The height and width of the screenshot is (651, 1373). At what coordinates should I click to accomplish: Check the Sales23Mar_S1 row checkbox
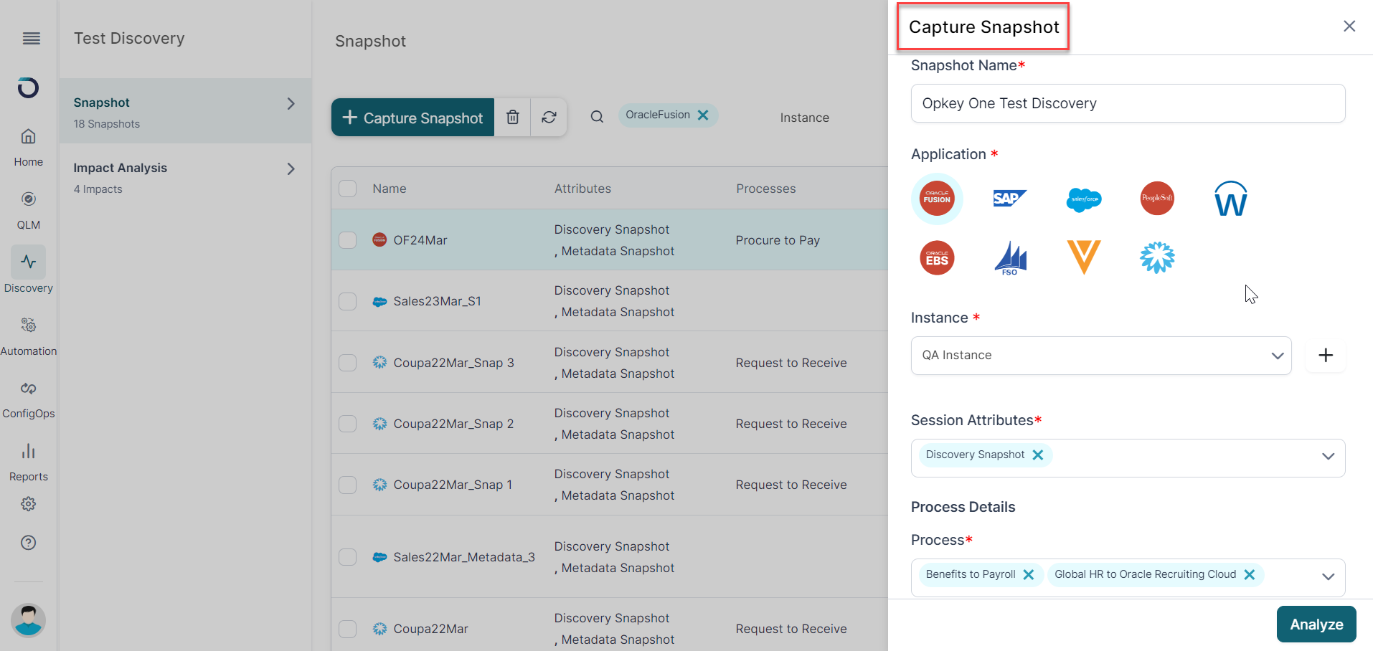[348, 301]
